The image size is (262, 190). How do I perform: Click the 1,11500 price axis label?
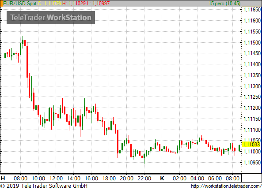[252, 42]
